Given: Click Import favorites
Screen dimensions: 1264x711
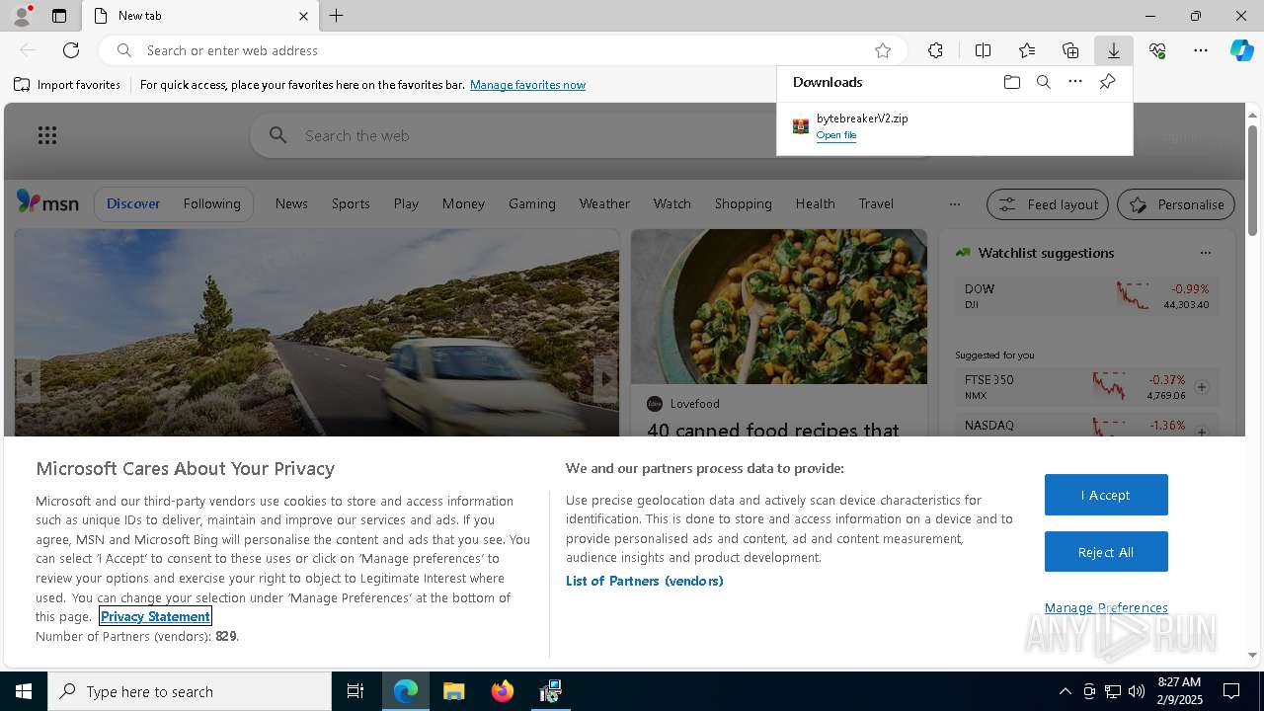Looking at the screenshot, I should 67,85.
